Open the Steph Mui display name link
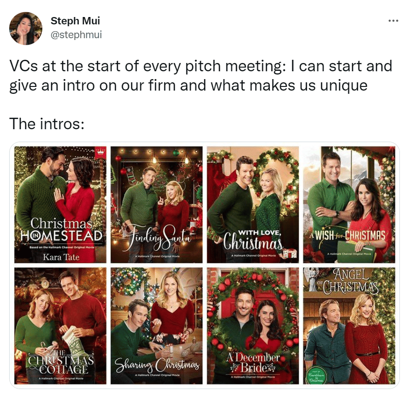 click(75, 21)
